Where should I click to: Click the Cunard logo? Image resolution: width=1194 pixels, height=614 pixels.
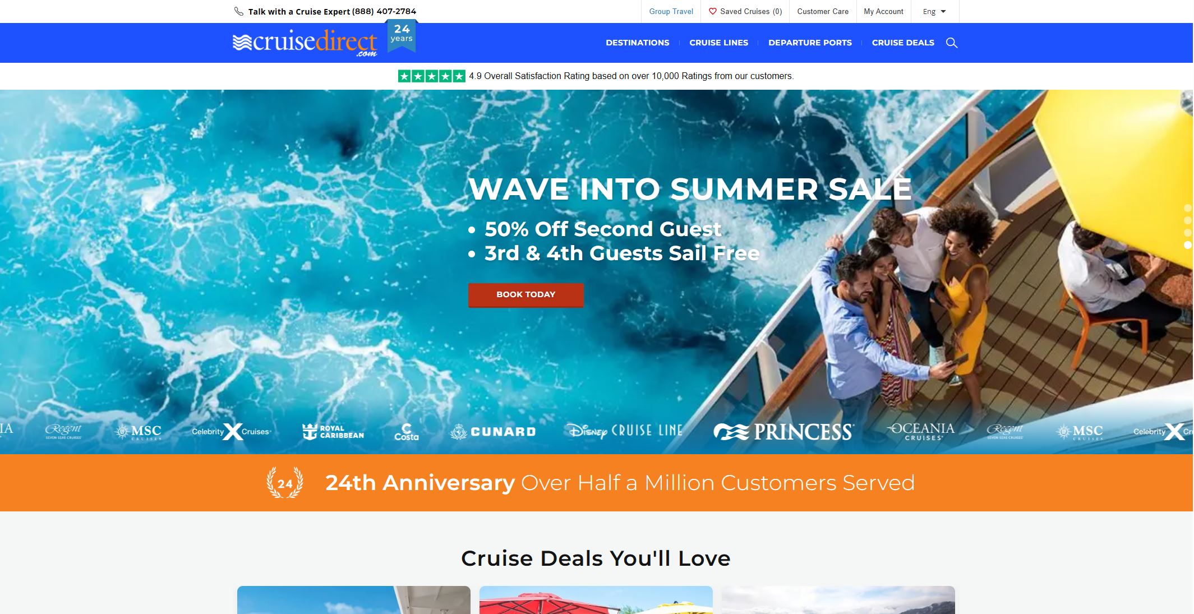(x=493, y=431)
